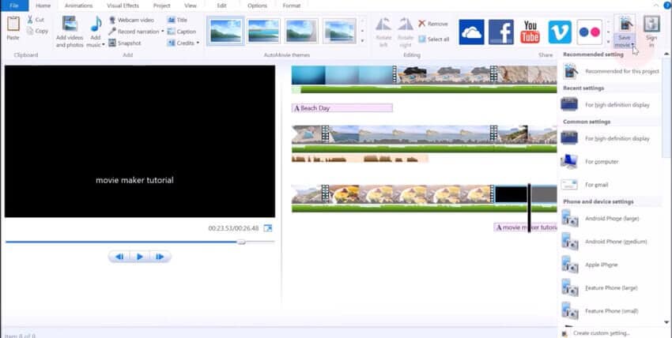Click the Next frame button
This screenshot has height=338, width=672.
pos(160,257)
